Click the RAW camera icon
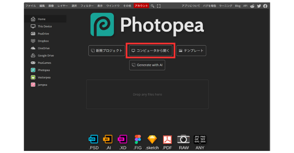The image size is (294, 153). click(184, 139)
